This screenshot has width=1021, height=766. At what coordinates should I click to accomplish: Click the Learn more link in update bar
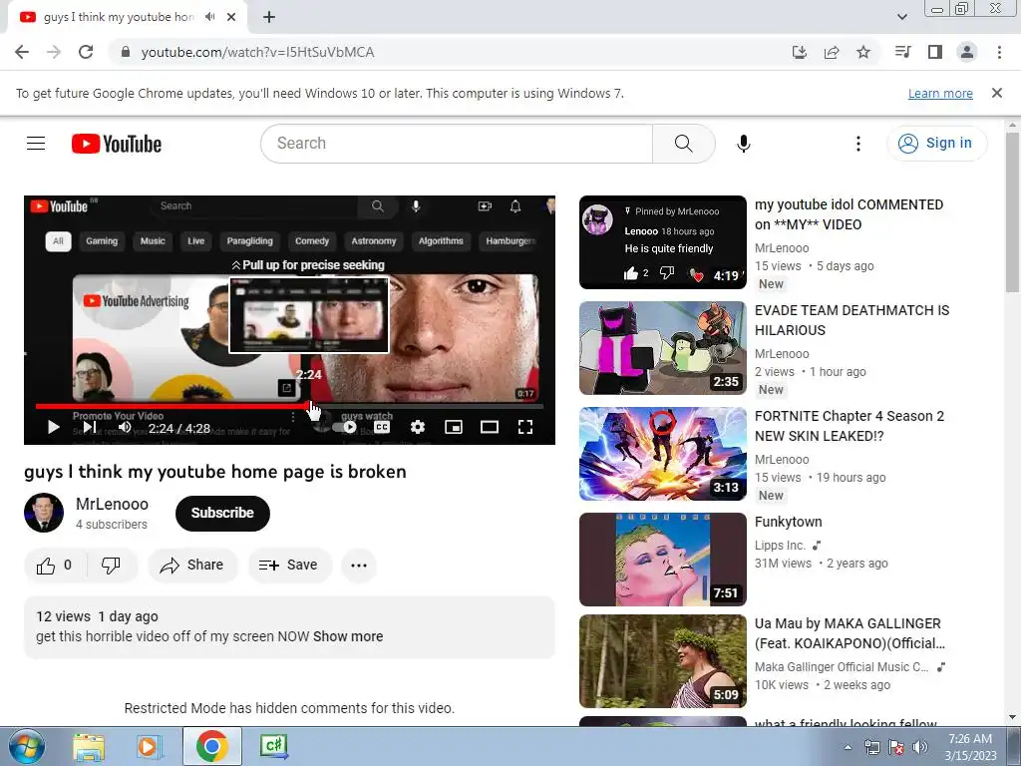(x=940, y=93)
